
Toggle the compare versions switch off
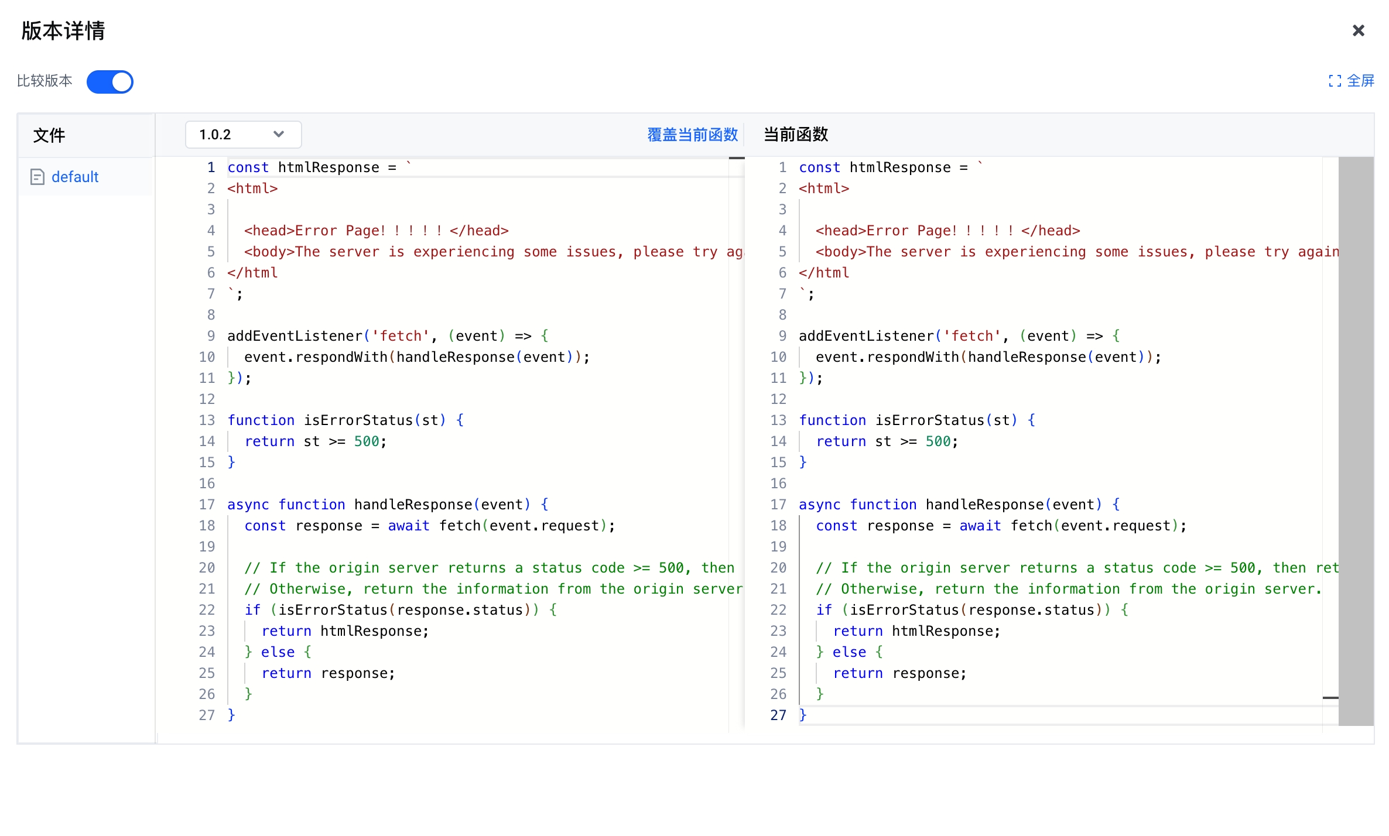pyautogui.click(x=110, y=81)
